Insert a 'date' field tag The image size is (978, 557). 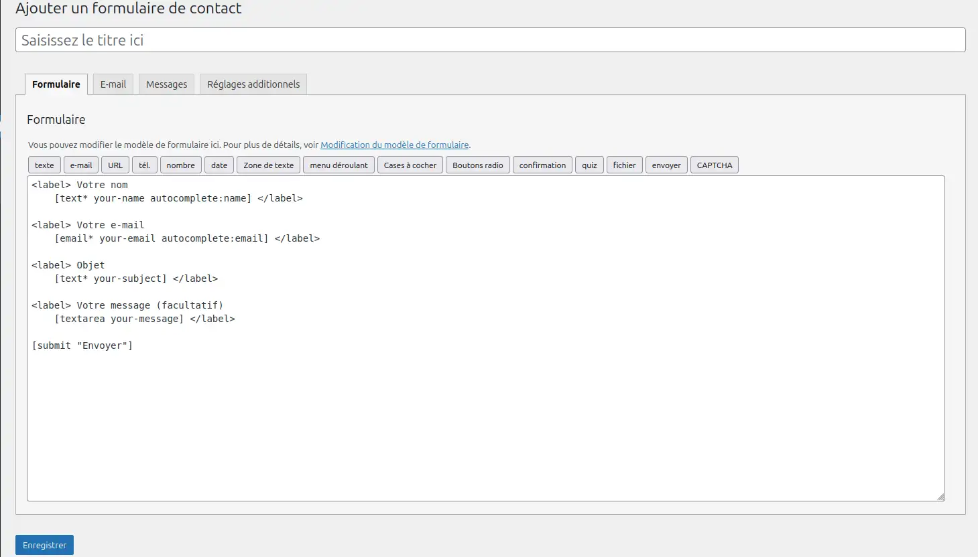pyautogui.click(x=219, y=165)
